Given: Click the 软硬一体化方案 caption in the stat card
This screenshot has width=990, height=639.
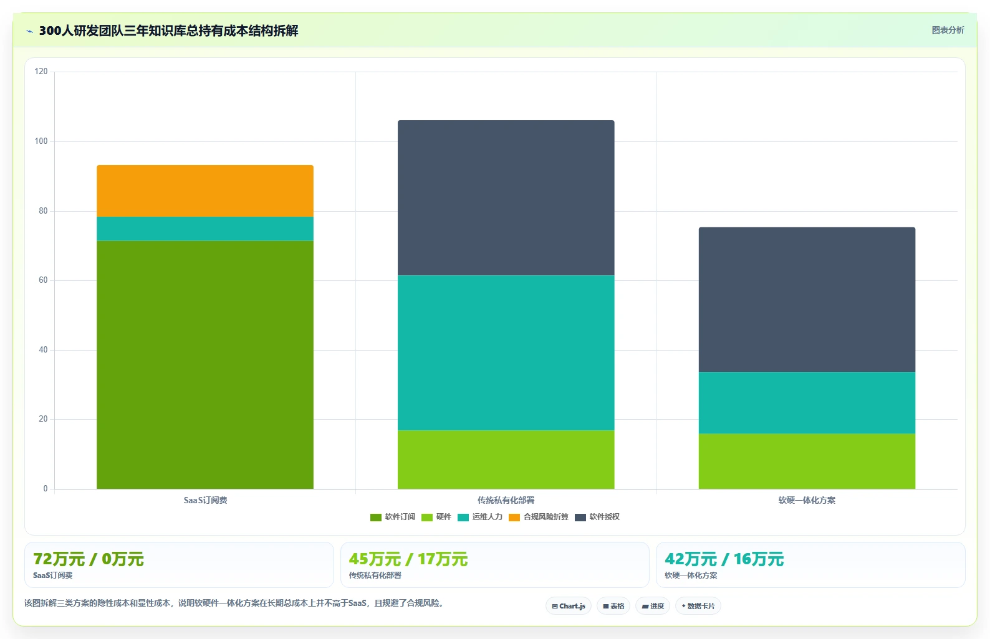Looking at the screenshot, I should (x=691, y=575).
